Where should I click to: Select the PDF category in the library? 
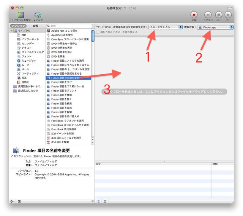[x=24, y=35]
